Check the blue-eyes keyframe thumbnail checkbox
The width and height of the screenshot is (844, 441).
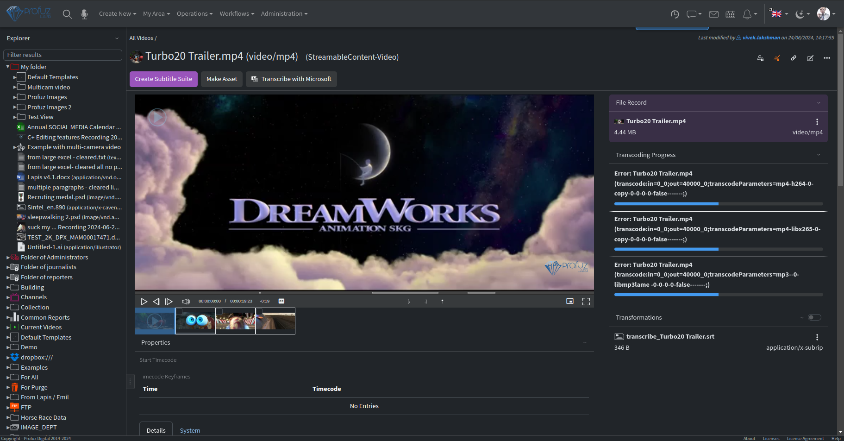click(x=179, y=311)
